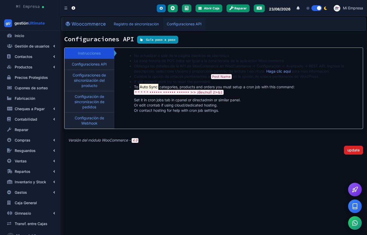The width and height of the screenshot is (367, 235).
Task: Switch to Registro de sincronización tab
Action: (x=136, y=24)
